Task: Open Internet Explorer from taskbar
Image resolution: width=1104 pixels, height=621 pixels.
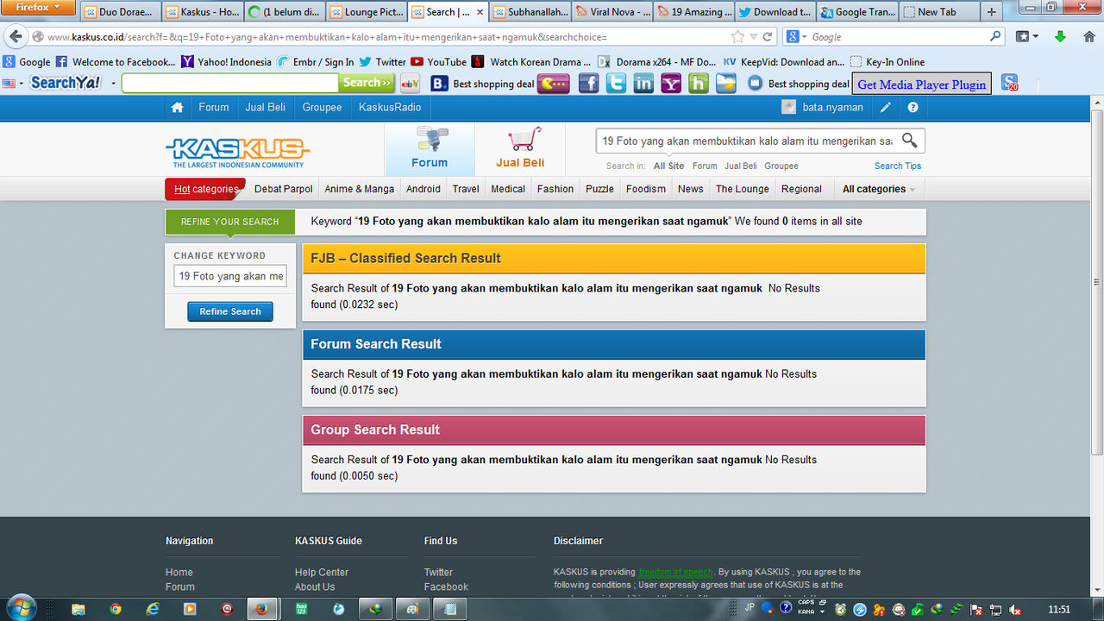Action: tap(153, 609)
